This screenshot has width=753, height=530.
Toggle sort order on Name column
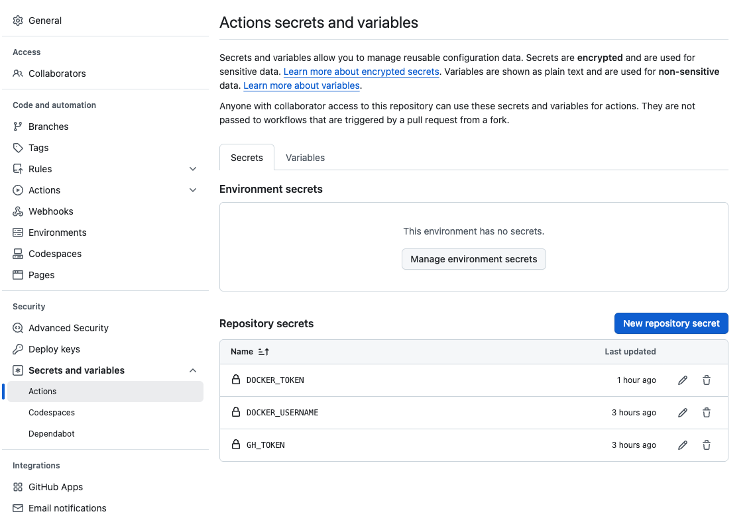pos(263,352)
